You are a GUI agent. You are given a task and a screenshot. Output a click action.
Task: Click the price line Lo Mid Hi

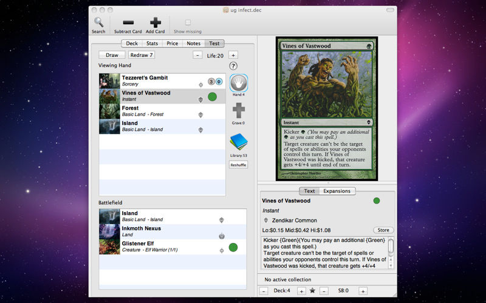point(296,230)
